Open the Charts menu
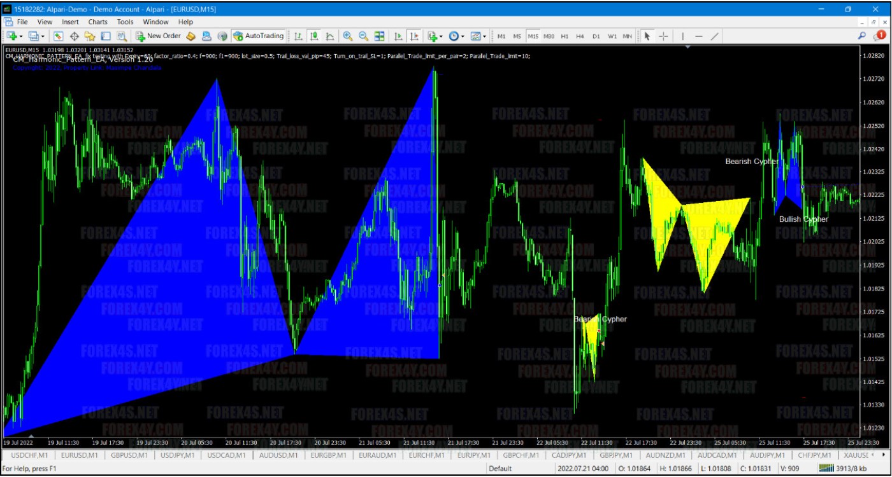892x477 pixels. coord(98,22)
